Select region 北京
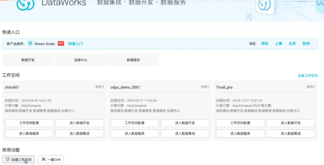This screenshot has width=324, height=165. click(292, 43)
